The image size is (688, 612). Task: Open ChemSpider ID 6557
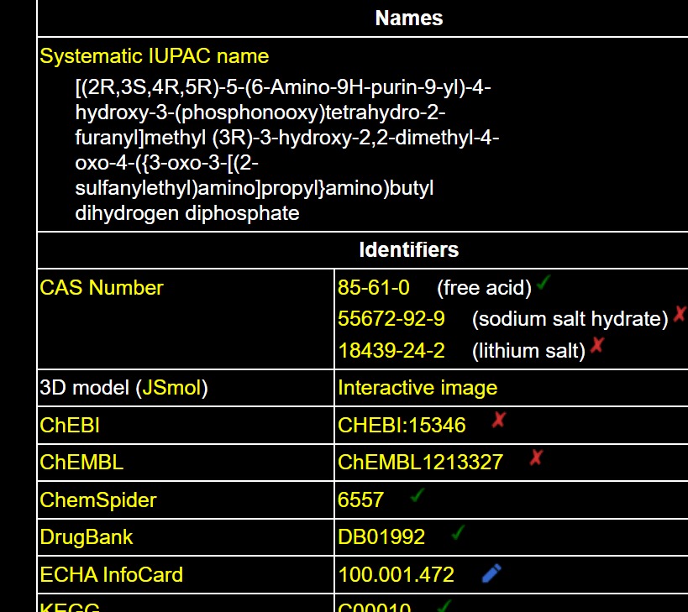pos(360,500)
